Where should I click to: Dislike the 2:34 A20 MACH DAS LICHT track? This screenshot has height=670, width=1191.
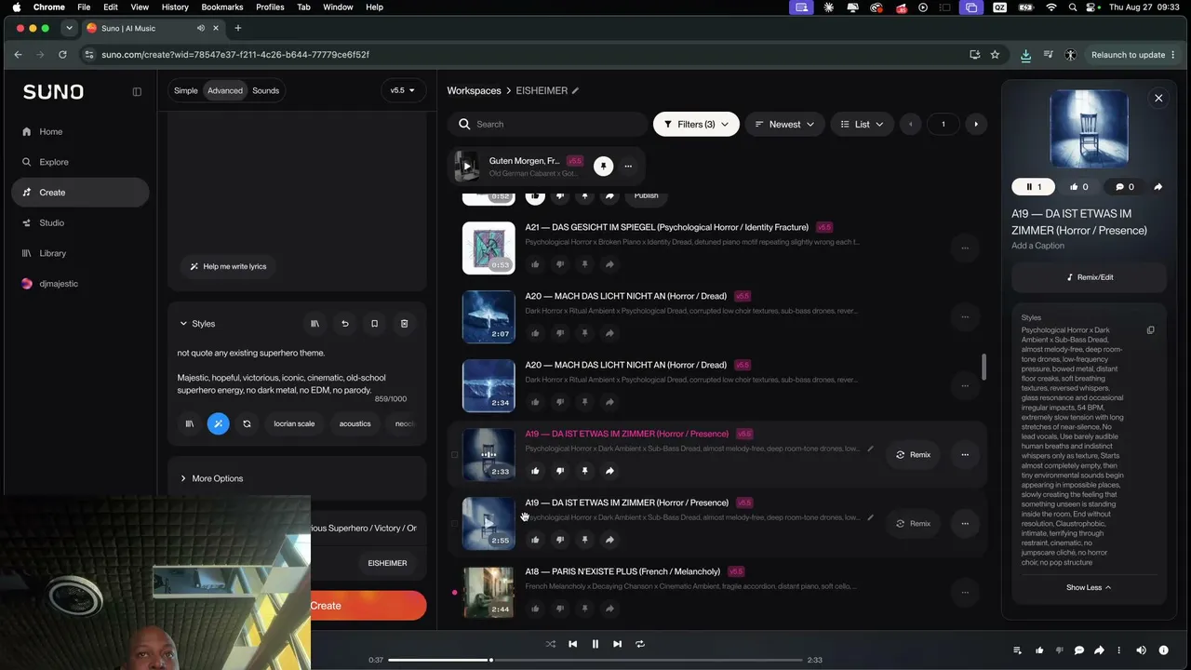[560, 402]
